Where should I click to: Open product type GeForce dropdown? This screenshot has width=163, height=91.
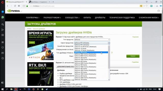[92, 40]
